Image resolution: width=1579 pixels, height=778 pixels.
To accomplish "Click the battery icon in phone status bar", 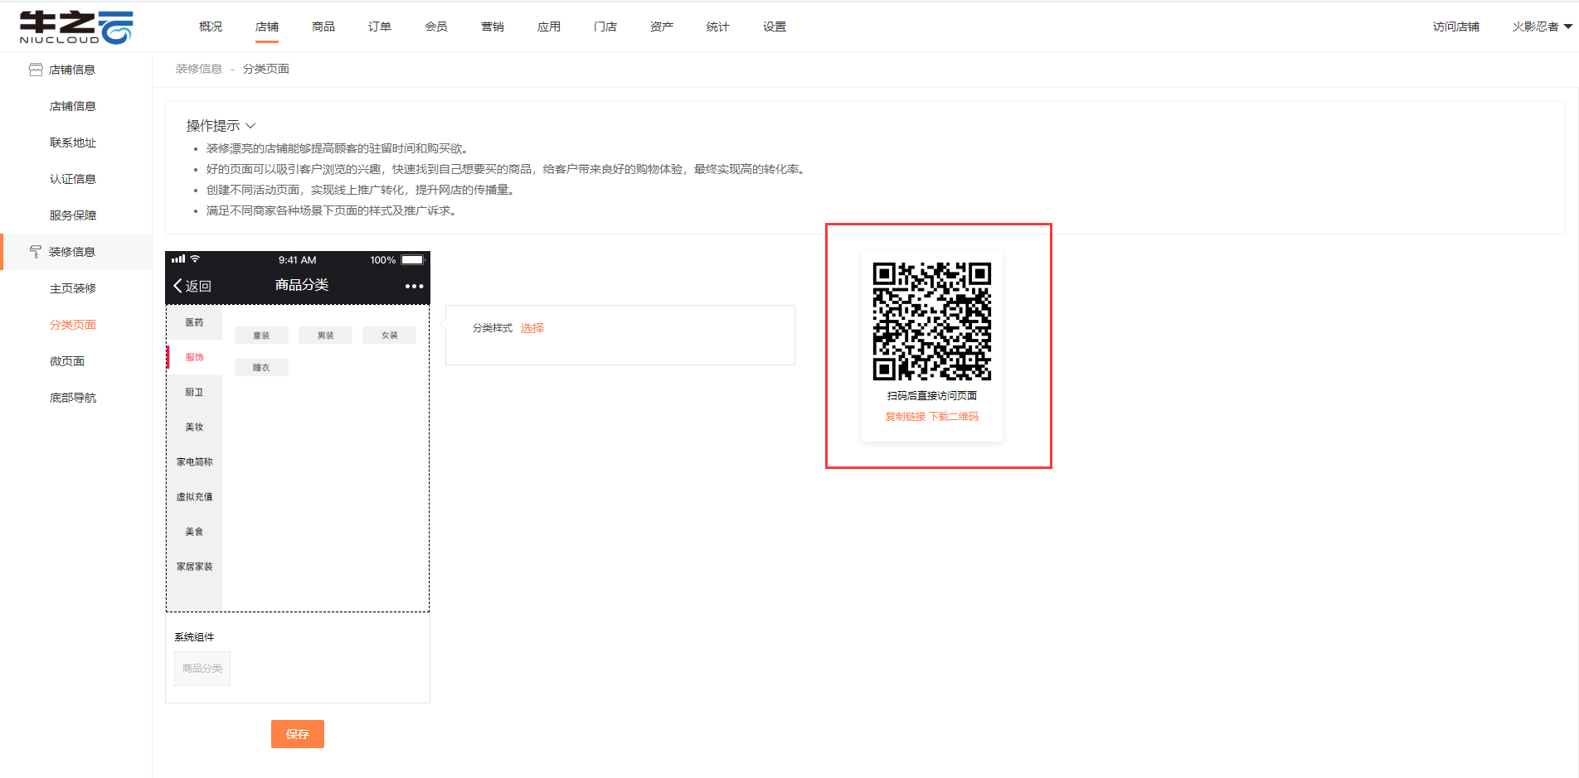I will click(413, 260).
